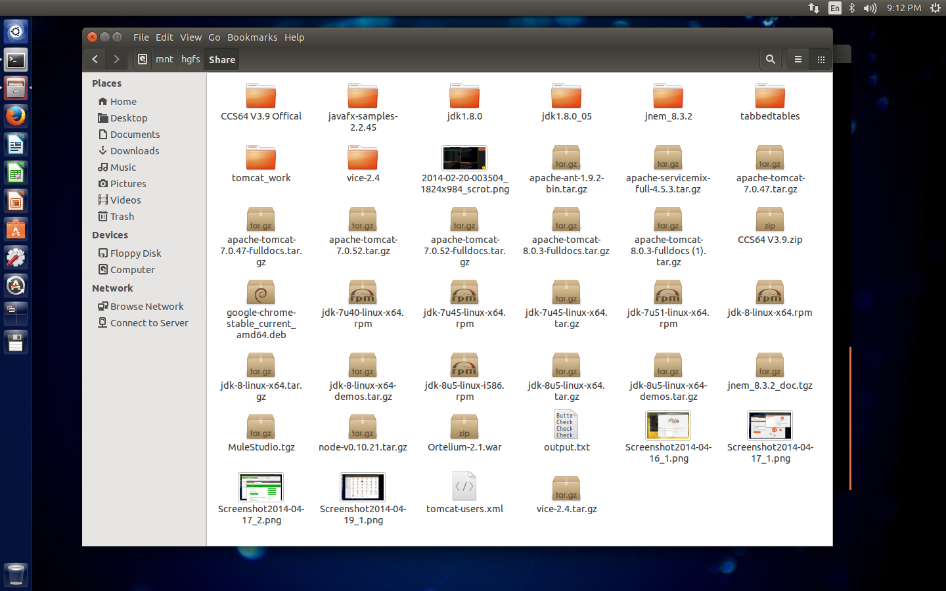The image size is (946, 591).
Task: Open the Terminal launcher icon
Action: [16, 60]
